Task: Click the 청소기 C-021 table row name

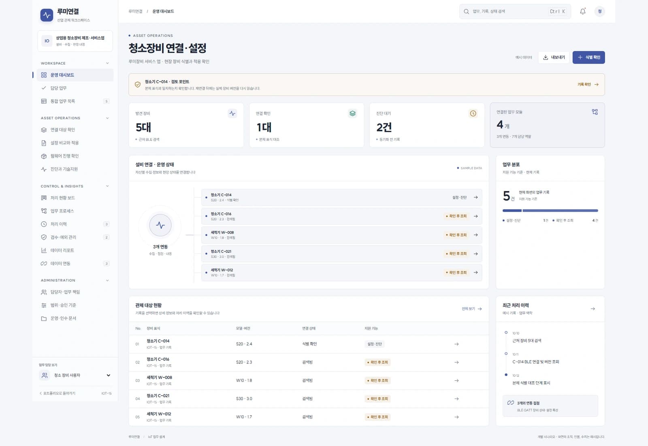Action: tap(158, 396)
